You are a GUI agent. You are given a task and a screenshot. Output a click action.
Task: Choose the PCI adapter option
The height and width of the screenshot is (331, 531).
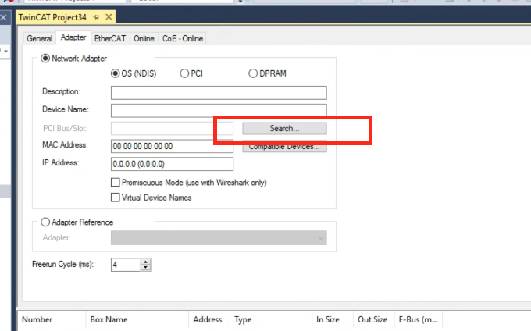(x=184, y=73)
